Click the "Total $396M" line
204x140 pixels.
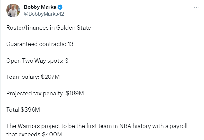pos(23,110)
